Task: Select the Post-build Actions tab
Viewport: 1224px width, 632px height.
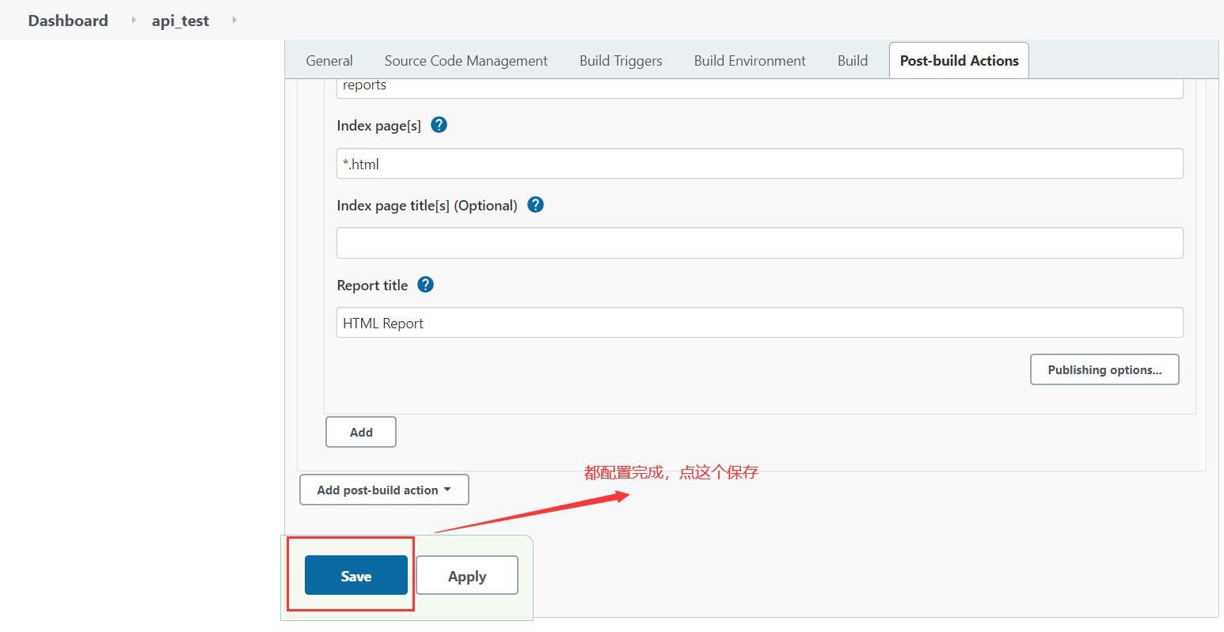Action: click(x=959, y=61)
